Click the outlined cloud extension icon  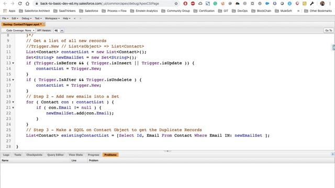click(x=200, y=4)
